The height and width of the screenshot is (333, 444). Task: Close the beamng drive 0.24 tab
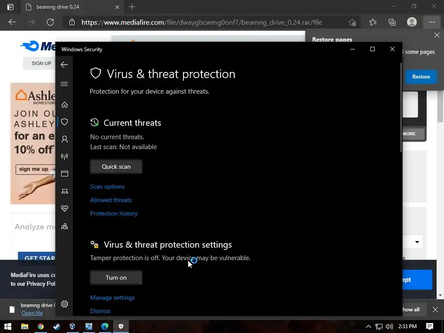pos(117,7)
